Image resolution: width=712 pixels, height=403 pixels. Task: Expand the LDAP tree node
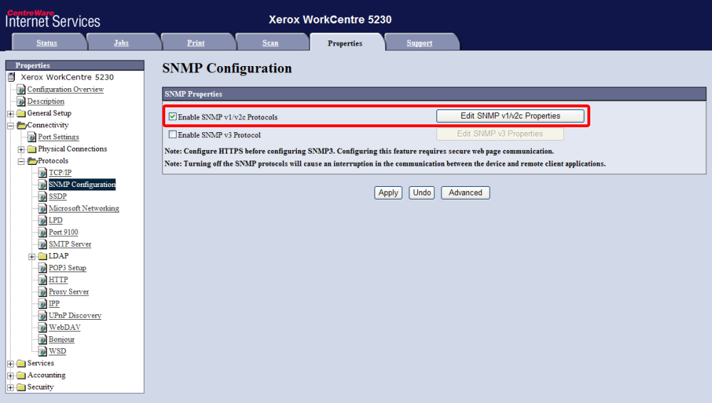click(32, 257)
